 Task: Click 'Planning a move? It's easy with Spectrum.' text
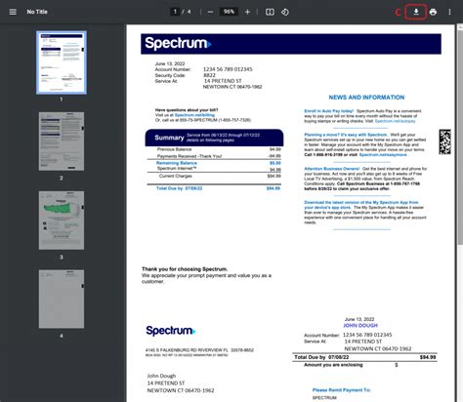[x=346, y=135]
